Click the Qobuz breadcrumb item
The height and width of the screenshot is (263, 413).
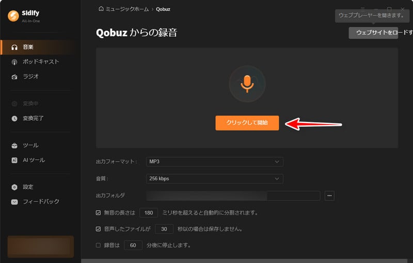[163, 9]
